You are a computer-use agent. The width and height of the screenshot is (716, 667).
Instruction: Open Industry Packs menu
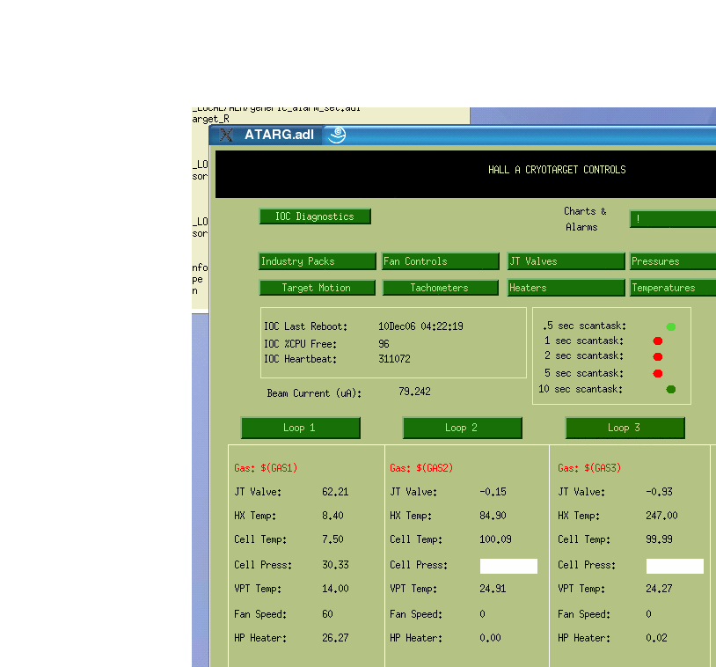pos(318,261)
